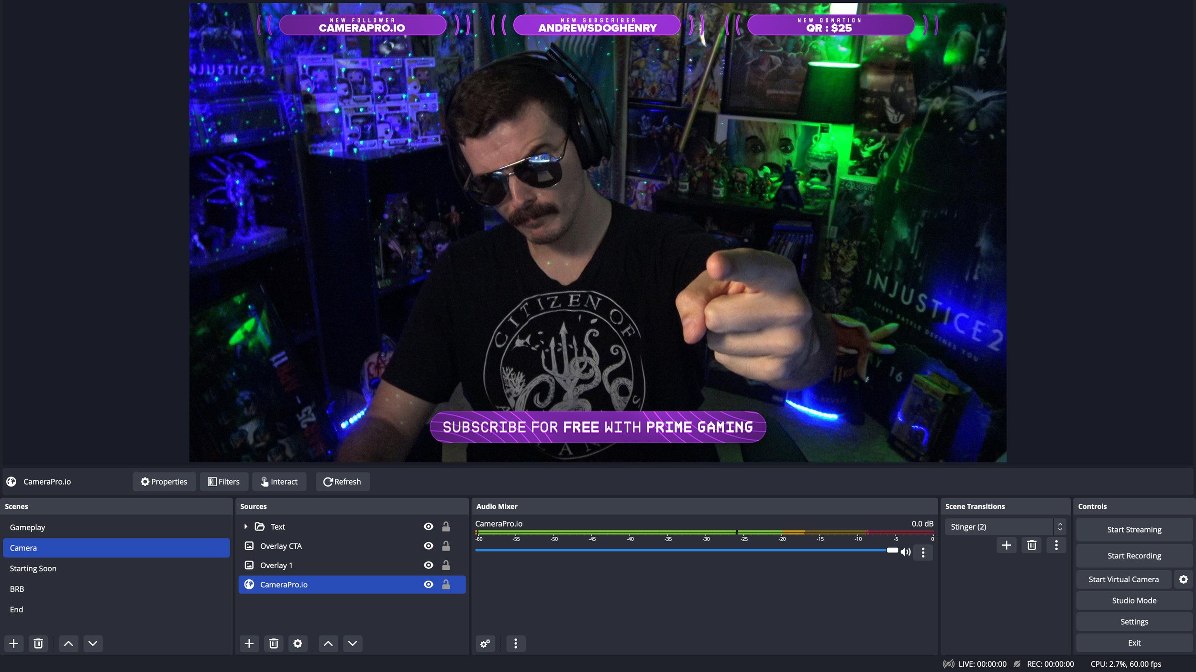Expand the Text group folder

(x=245, y=526)
